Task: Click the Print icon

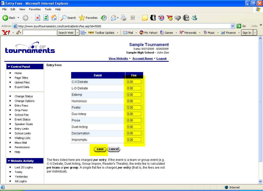Action: 124,18
